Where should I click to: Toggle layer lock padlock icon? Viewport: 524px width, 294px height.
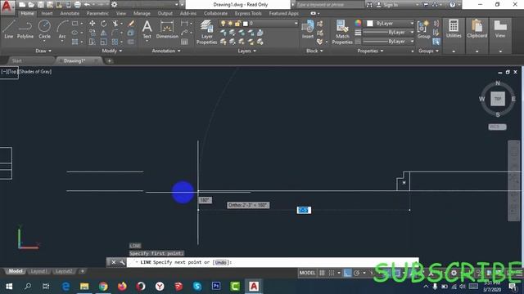pyautogui.click(x=237, y=24)
